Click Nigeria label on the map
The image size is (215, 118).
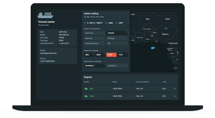click(165, 34)
